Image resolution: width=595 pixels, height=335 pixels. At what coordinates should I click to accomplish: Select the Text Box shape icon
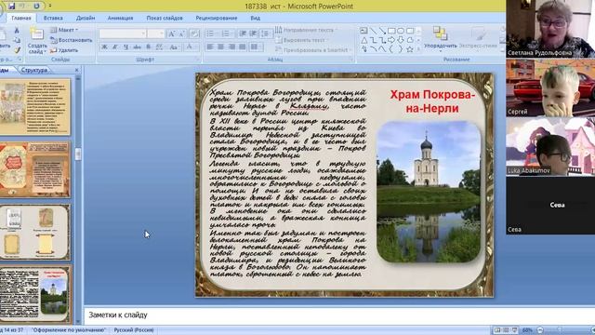click(x=364, y=31)
